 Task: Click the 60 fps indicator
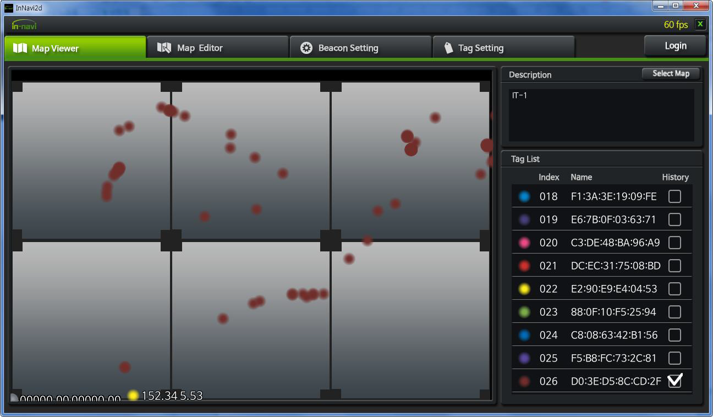(x=676, y=25)
